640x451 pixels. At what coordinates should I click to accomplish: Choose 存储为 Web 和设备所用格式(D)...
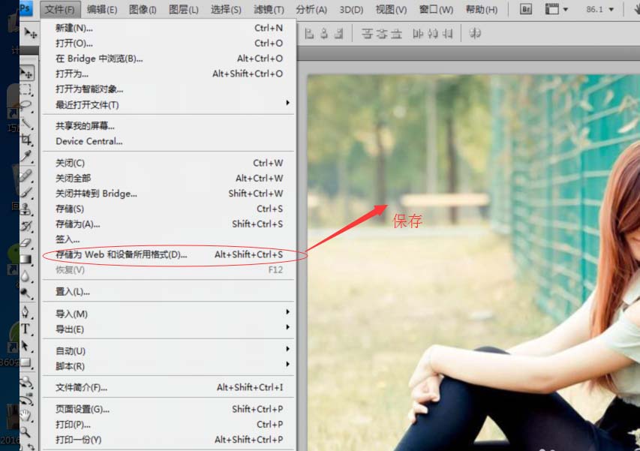point(169,254)
